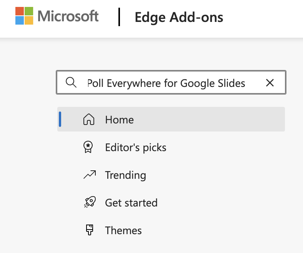Image resolution: width=303 pixels, height=253 pixels.
Task: Click the magnifying glass search icon
Action: 71,83
